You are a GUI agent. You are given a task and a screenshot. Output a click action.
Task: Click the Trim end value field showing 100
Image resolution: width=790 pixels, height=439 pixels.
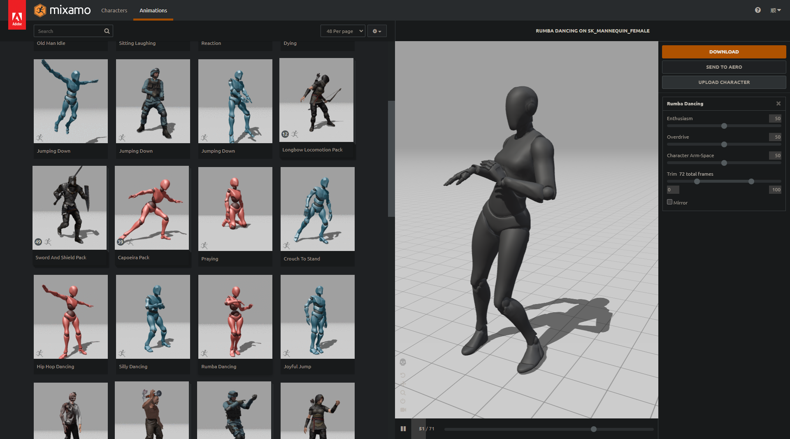(775, 190)
